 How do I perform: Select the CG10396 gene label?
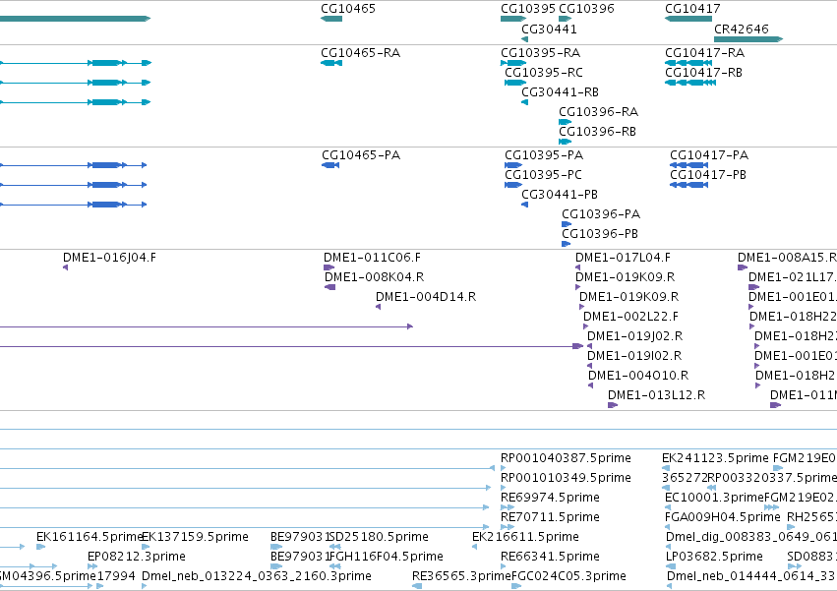[586, 9]
